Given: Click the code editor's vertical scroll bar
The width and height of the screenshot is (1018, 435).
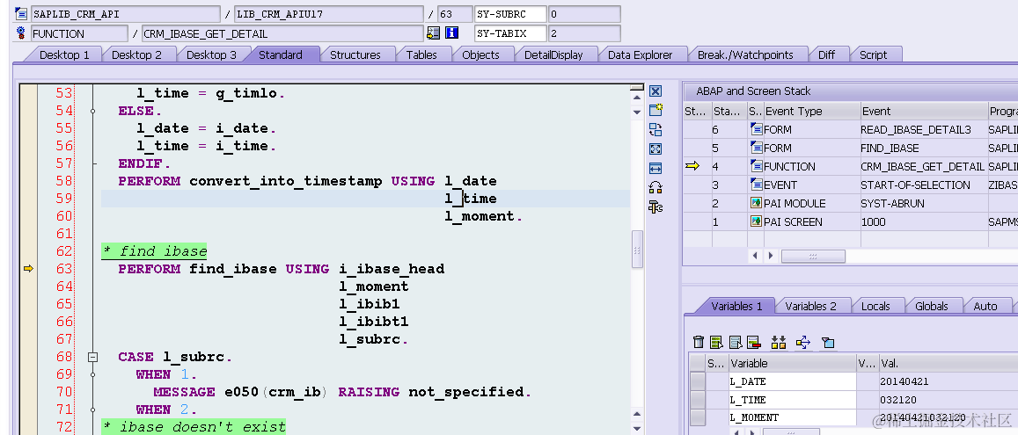Looking at the screenshot, I should click(638, 249).
